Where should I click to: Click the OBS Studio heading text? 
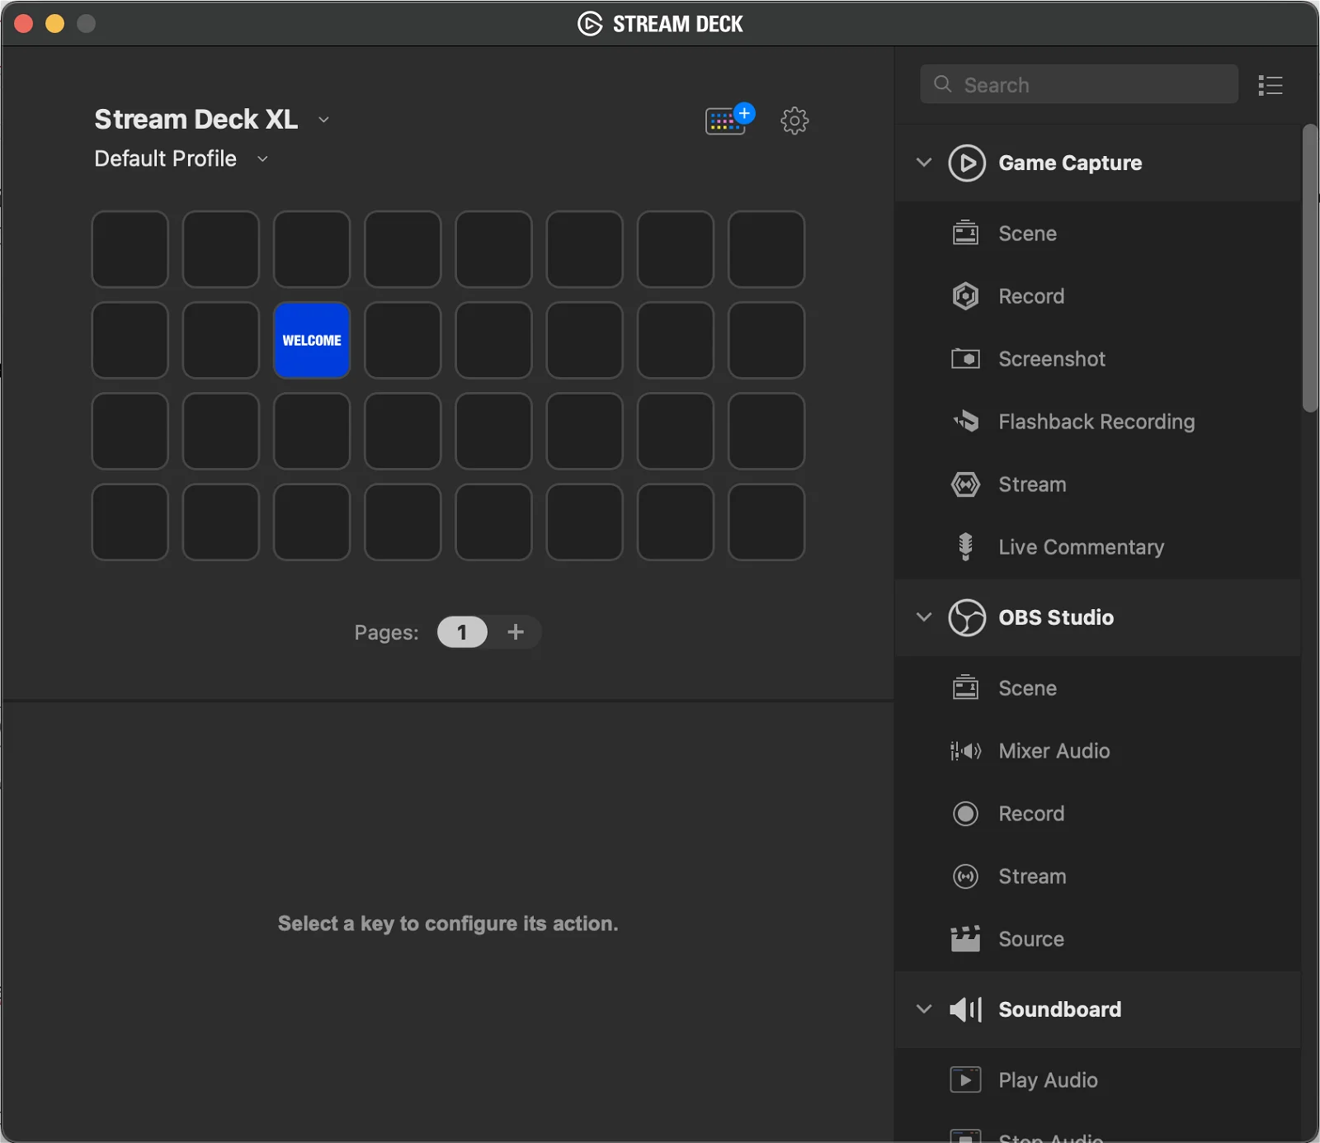pyautogui.click(x=1056, y=617)
